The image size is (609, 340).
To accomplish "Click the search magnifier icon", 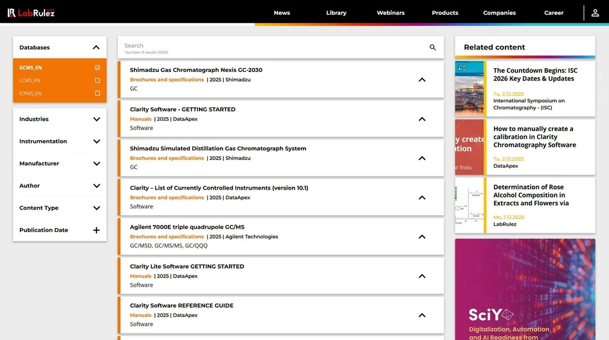I will click(x=432, y=48).
